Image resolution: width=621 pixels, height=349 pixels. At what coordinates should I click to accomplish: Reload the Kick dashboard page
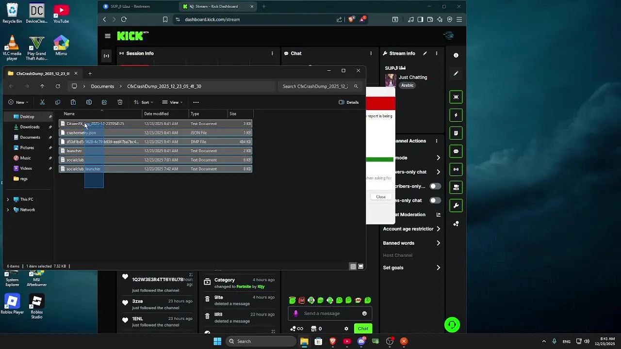pos(124,19)
